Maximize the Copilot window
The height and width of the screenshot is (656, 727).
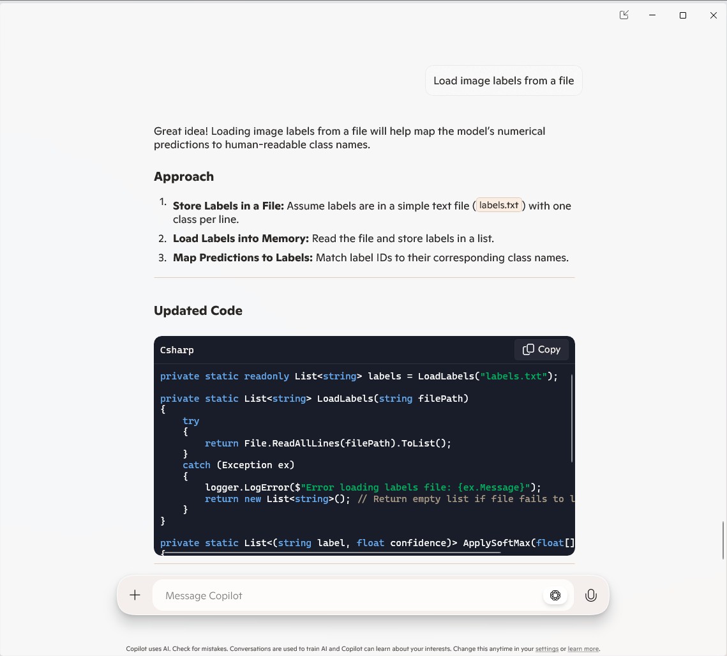click(683, 15)
